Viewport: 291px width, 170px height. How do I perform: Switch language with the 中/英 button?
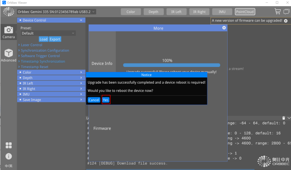pyautogui.click(x=9, y=166)
